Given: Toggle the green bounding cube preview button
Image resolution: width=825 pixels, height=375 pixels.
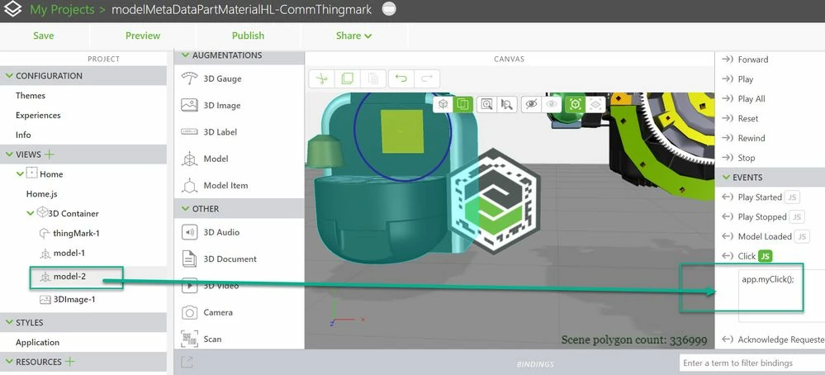Looking at the screenshot, I should (575, 104).
